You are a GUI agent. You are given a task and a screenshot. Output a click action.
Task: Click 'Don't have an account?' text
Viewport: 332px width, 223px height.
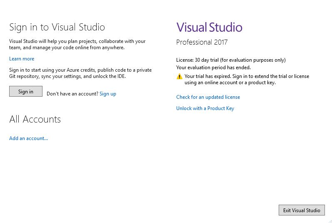72,94
